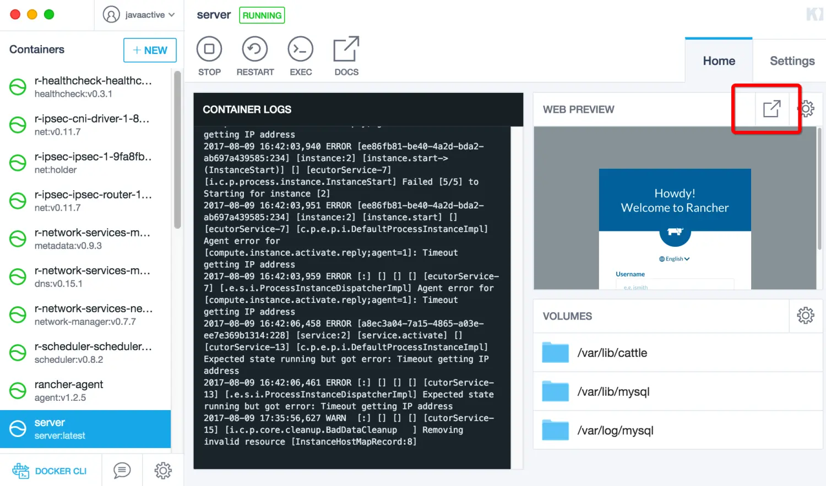The width and height of the screenshot is (826, 486).
Task: Select the r-ipsec-ipsec-router-1 container
Action: [85, 201]
